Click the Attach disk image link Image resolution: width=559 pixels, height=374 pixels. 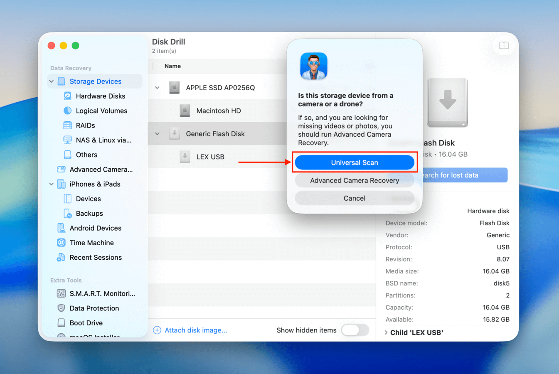tap(196, 330)
